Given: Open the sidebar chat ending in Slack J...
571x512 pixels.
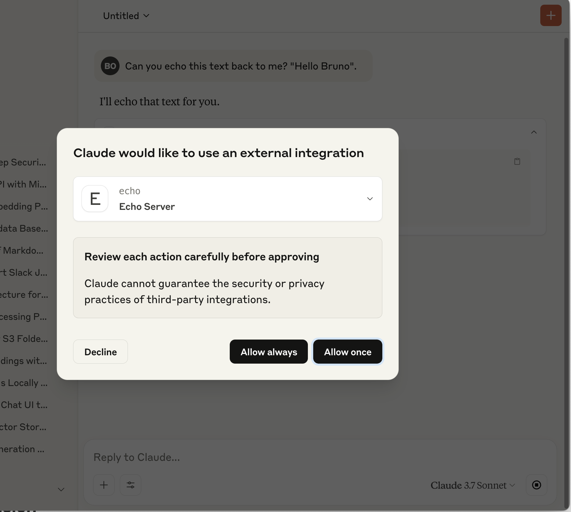Looking at the screenshot, I should click(24, 272).
